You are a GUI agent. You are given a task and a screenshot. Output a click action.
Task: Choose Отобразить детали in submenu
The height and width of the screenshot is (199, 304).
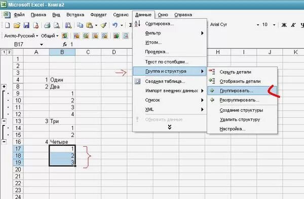coord(242,81)
